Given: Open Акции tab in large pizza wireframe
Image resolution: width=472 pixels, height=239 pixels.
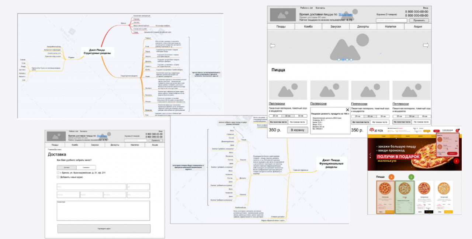Looking at the screenshot, I should pyautogui.click(x=418, y=26).
